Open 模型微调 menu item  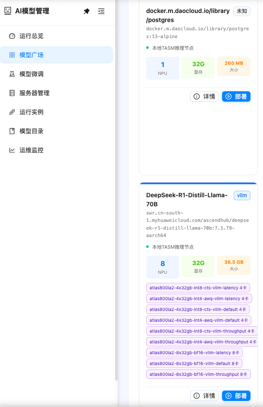pyautogui.click(x=56, y=74)
